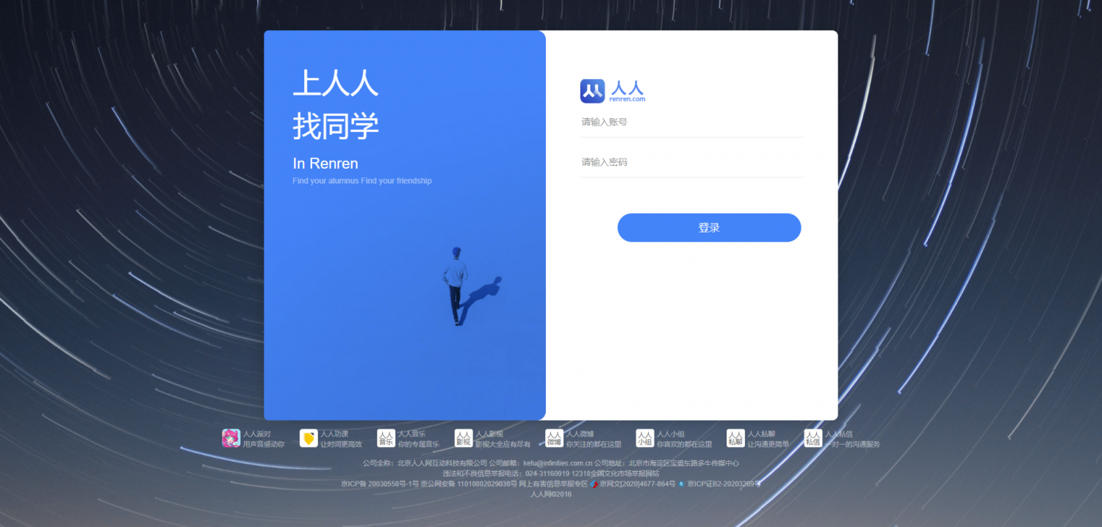
Task: Click the 京网文 license badge icon
Action: point(594,484)
